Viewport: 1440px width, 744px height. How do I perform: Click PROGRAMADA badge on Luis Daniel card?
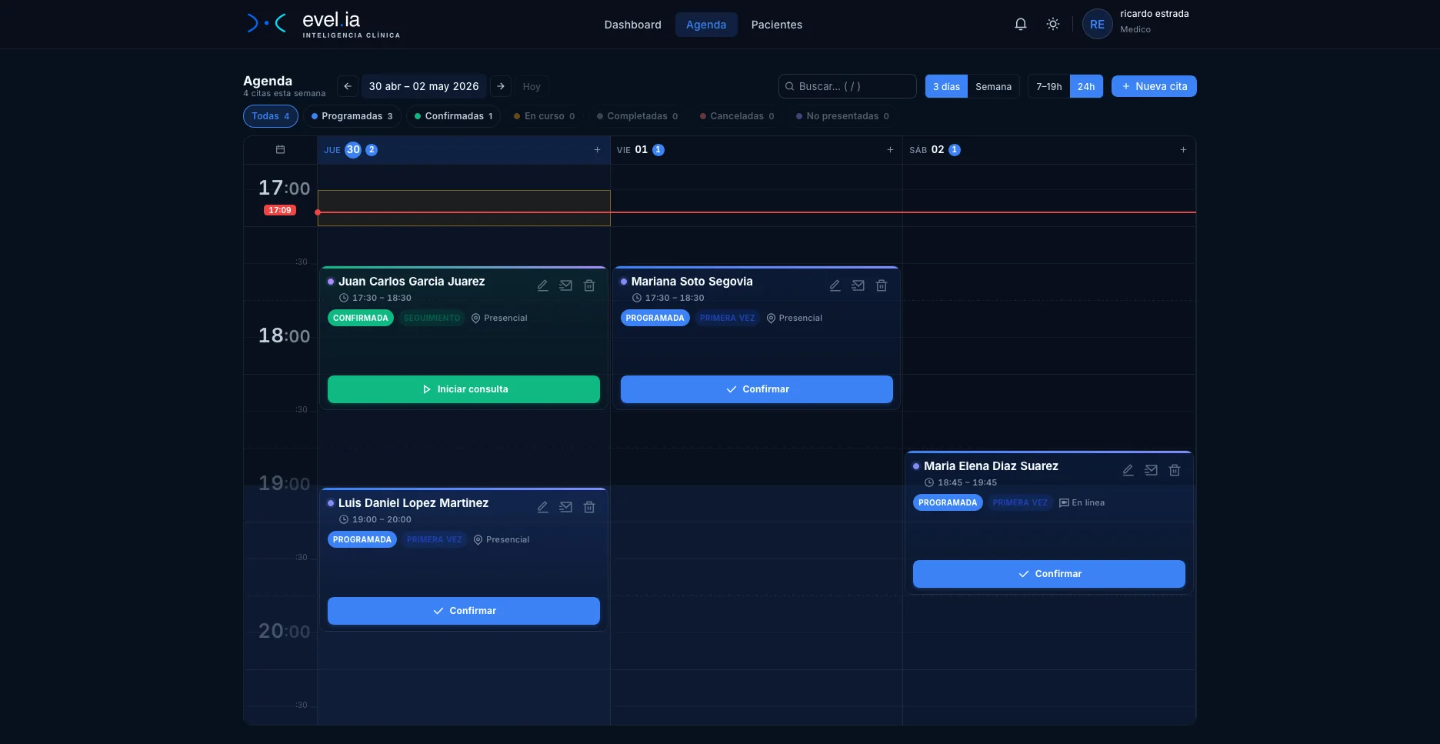(x=362, y=539)
